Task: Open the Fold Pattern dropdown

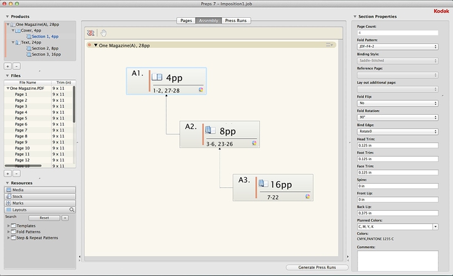Action: click(397, 46)
